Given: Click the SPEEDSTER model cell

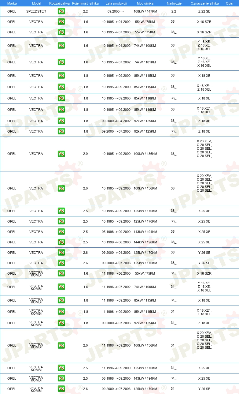Looking at the screenshot, I should coord(36,11).
